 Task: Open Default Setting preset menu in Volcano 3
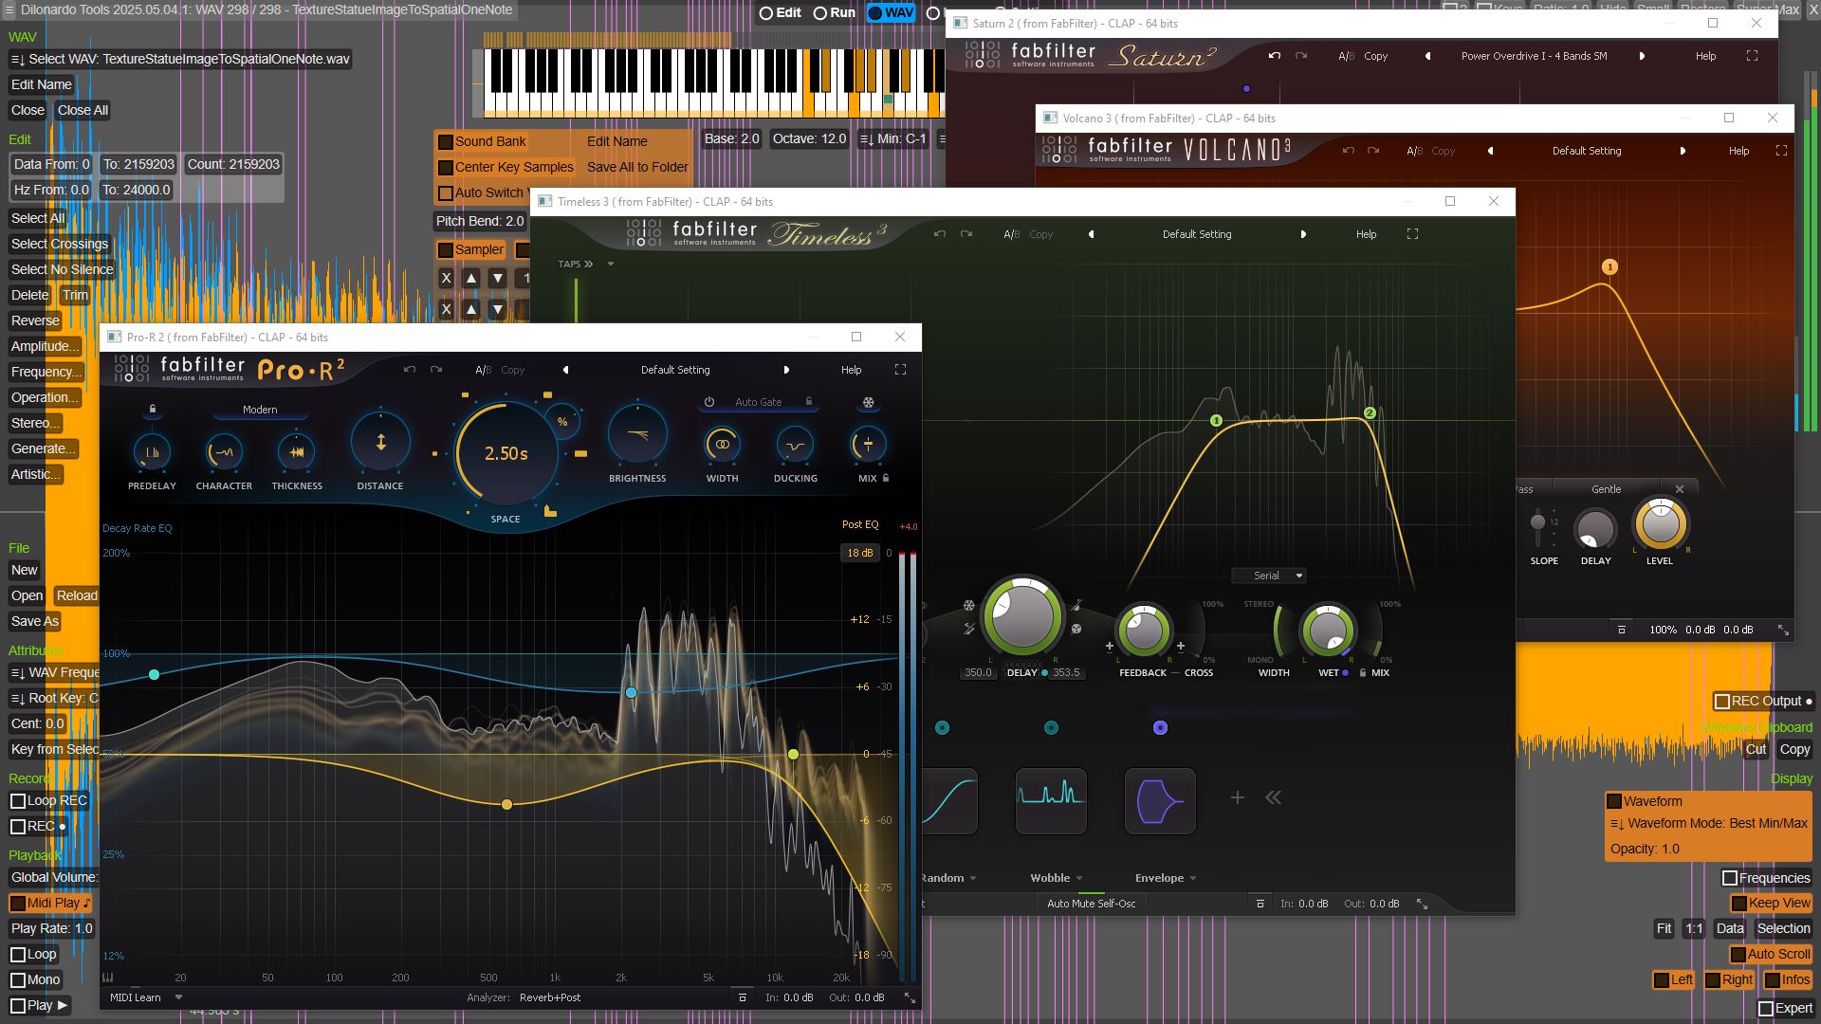pos(1586,151)
